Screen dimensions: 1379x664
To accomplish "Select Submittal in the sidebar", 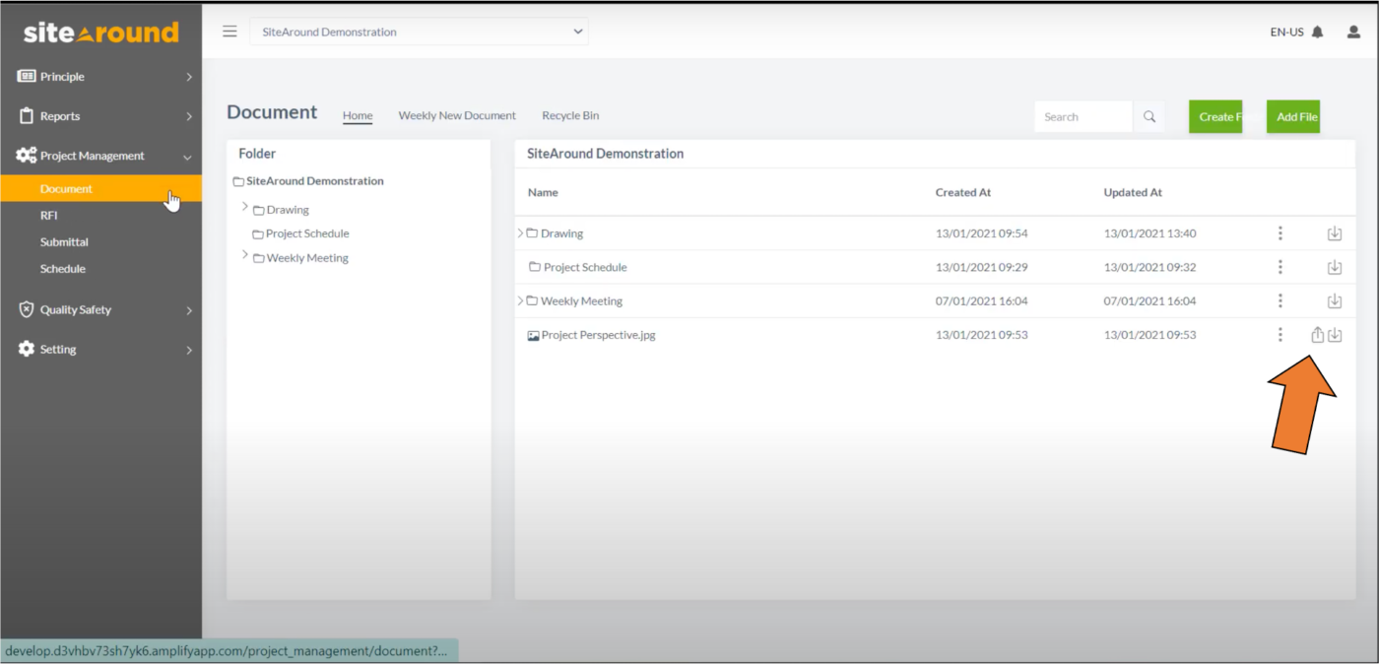I will (63, 241).
